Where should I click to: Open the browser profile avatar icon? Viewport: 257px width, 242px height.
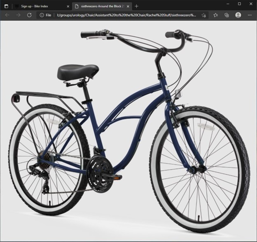tap(238, 15)
